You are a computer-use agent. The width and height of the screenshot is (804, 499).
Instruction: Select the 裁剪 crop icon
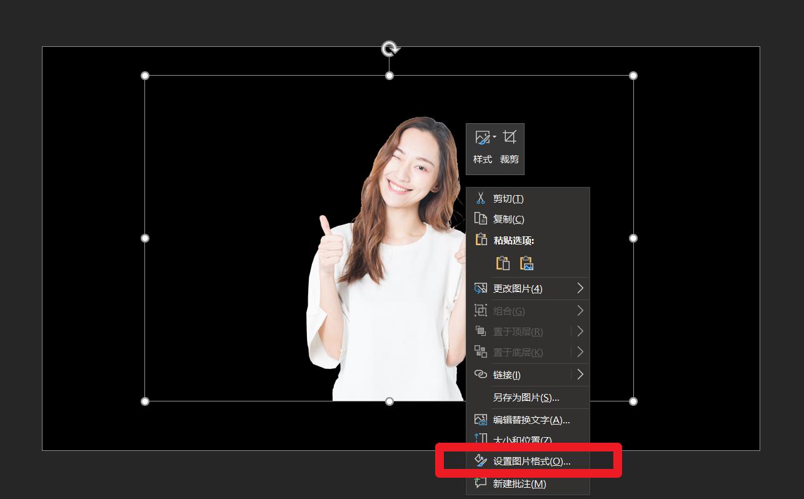509,136
